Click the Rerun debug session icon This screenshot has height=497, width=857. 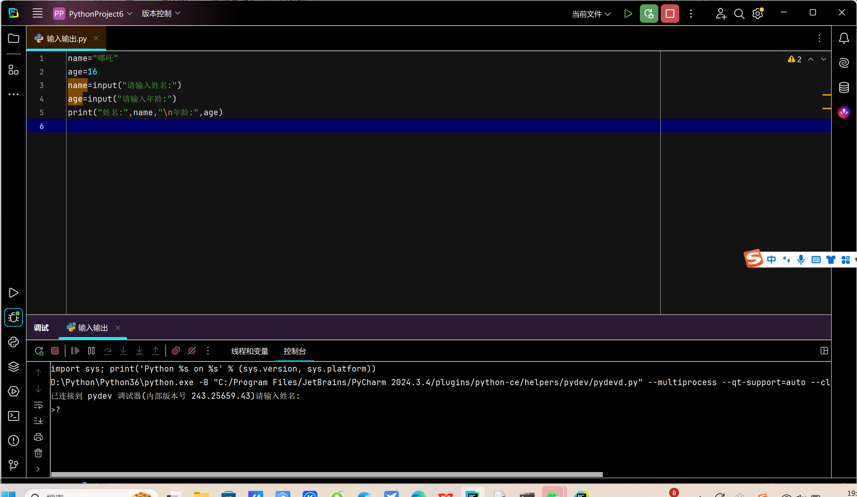coord(39,351)
